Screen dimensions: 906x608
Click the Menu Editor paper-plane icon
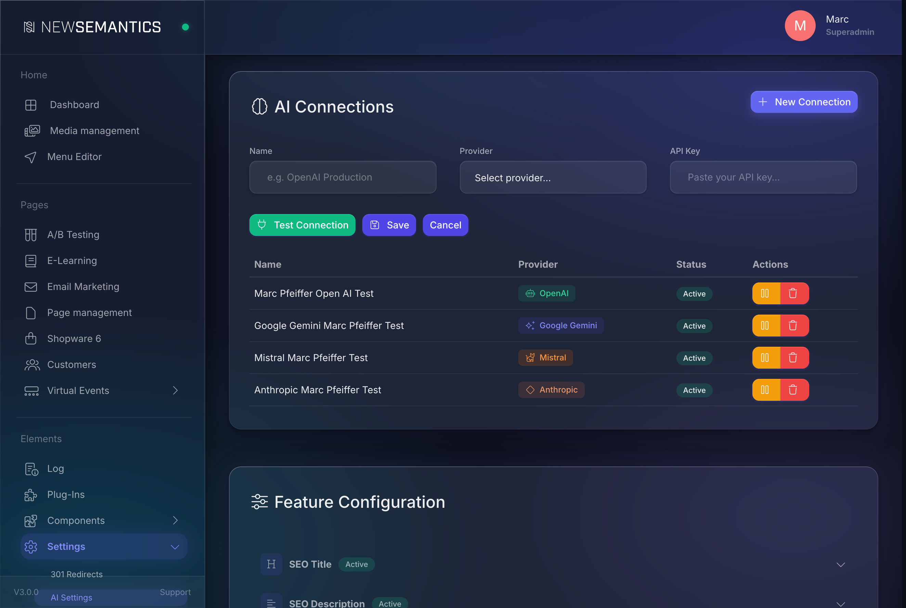pyautogui.click(x=31, y=157)
